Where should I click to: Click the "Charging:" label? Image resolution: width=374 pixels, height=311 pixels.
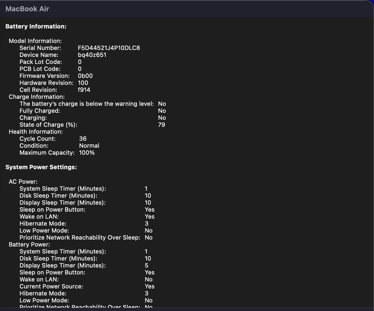click(33, 118)
